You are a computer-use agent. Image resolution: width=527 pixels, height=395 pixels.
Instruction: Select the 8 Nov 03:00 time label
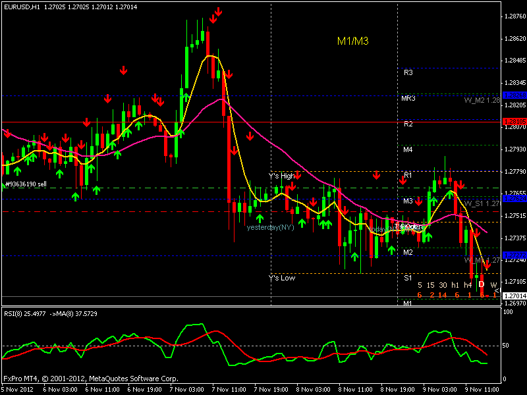[x=314, y=390]
